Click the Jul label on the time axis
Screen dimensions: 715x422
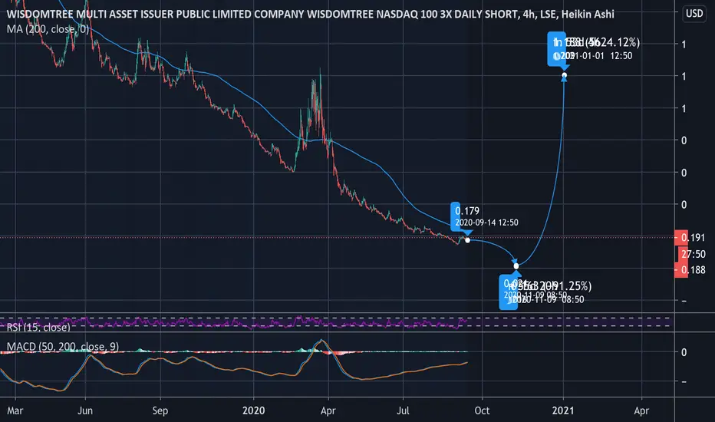(403, 410)
